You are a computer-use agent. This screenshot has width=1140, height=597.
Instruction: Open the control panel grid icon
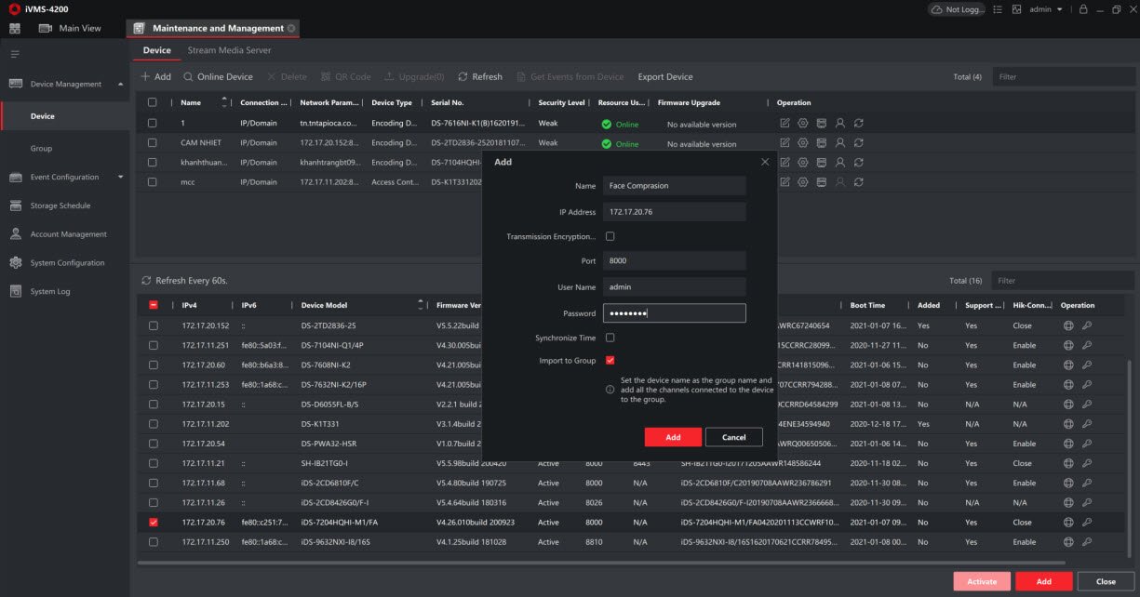click(15, 28)
